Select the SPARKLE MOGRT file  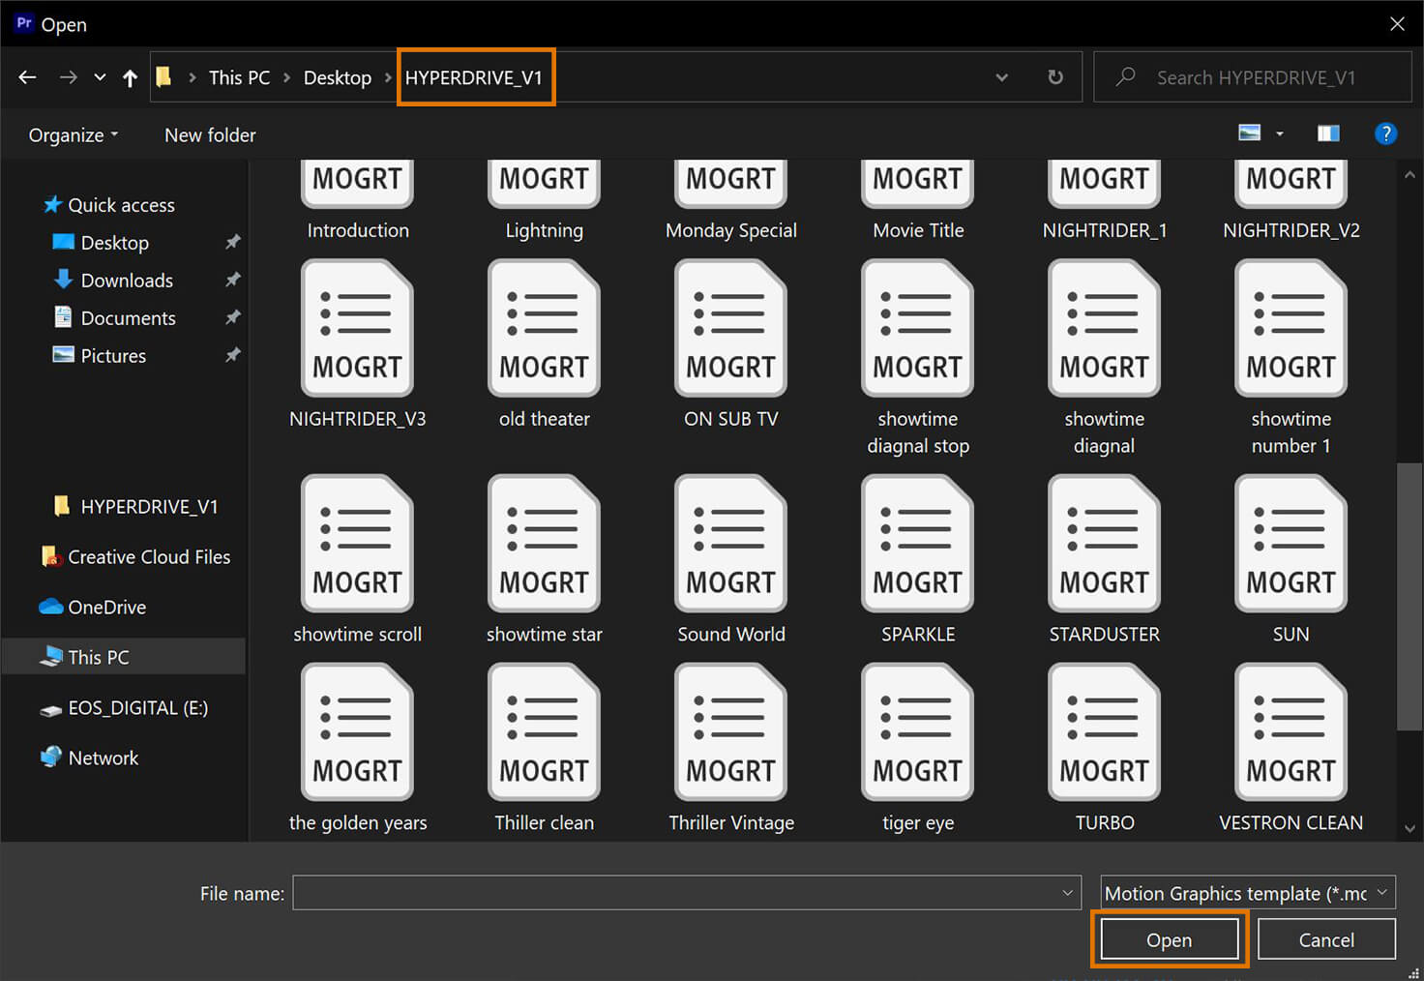(x=917, y=545)
